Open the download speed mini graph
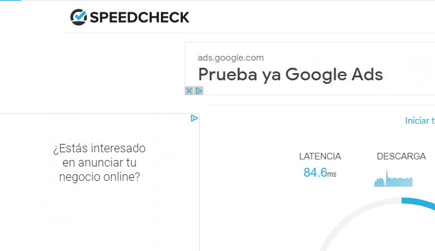 [393, 178]
